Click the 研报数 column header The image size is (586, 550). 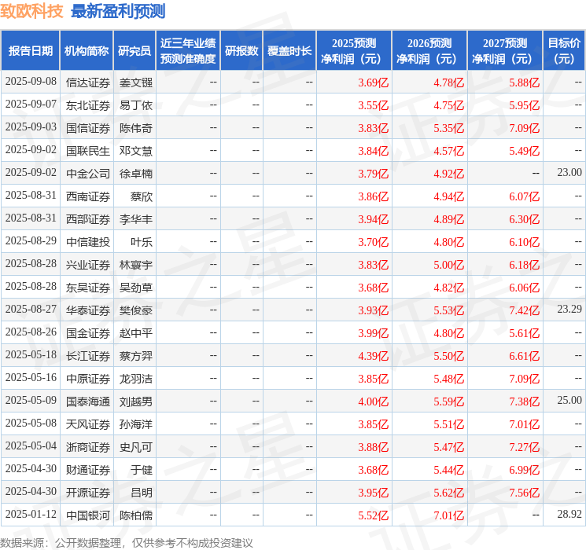[241, 51]
